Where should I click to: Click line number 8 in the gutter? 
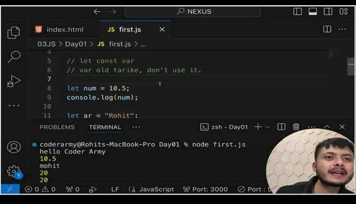(49, 88)
